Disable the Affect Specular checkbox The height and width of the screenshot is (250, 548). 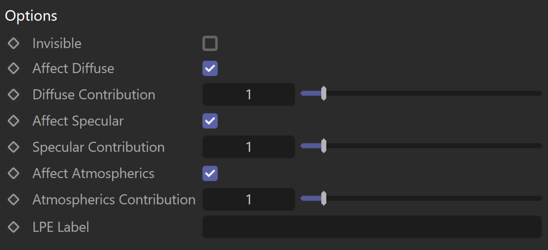(210, 121)
